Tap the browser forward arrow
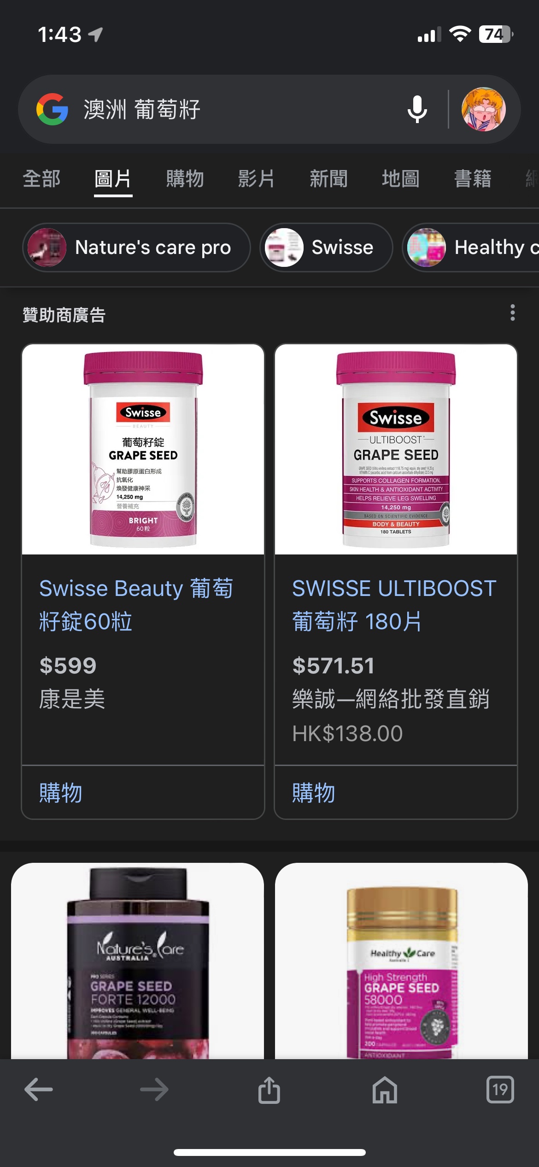This screenshot has height=1167, width=539. (154, 1090)
